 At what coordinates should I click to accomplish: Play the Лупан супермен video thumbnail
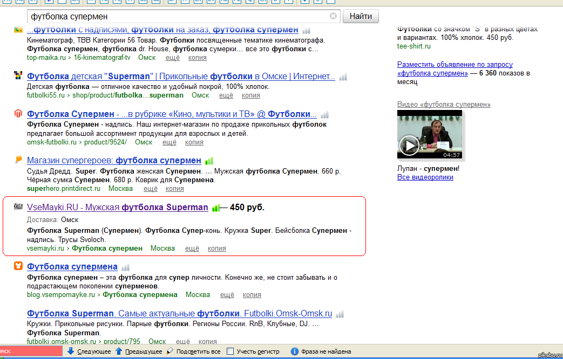click(430, 135)
